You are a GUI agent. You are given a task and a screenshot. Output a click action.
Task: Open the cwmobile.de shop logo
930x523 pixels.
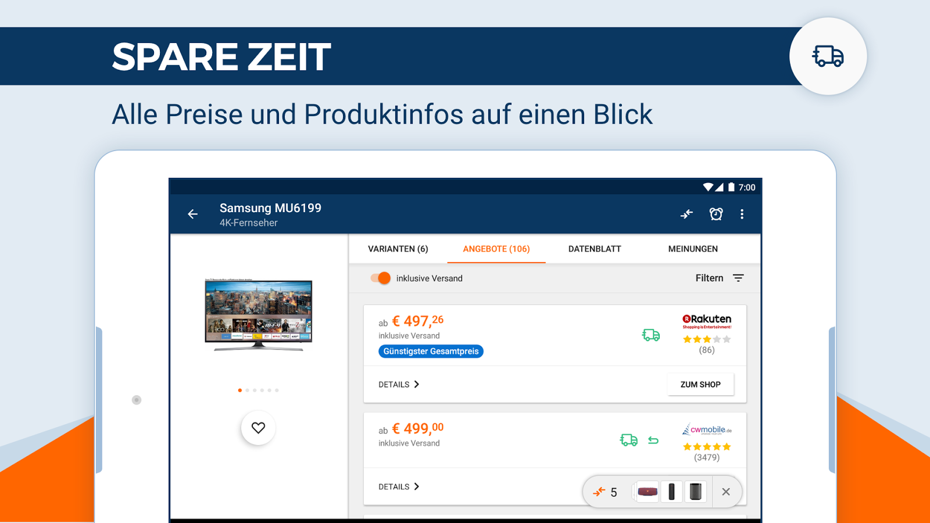707,429
